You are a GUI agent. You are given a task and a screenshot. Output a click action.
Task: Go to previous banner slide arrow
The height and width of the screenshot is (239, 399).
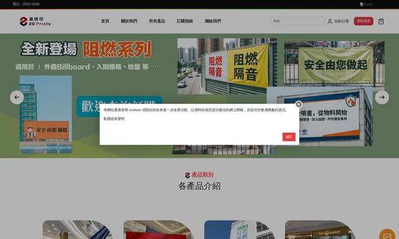(x=17, y=97)
